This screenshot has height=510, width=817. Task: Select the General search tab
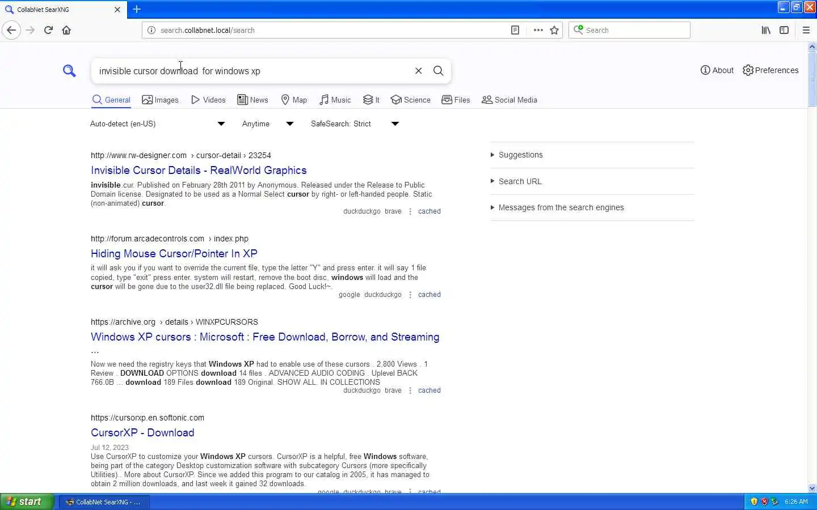click(x=111, y=100)
